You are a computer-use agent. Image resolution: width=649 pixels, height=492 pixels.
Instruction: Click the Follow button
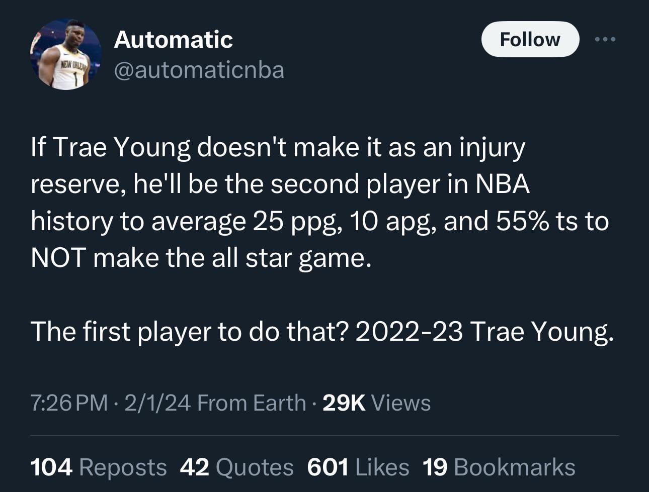[530, 39]
